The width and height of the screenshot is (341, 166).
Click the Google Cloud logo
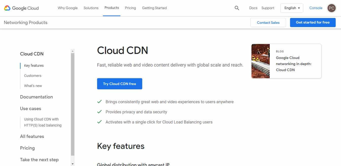click(x=21, y=8)
